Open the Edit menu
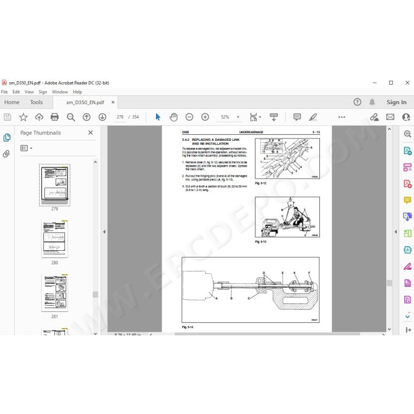The image size is (414, 414). coord(16,92)
